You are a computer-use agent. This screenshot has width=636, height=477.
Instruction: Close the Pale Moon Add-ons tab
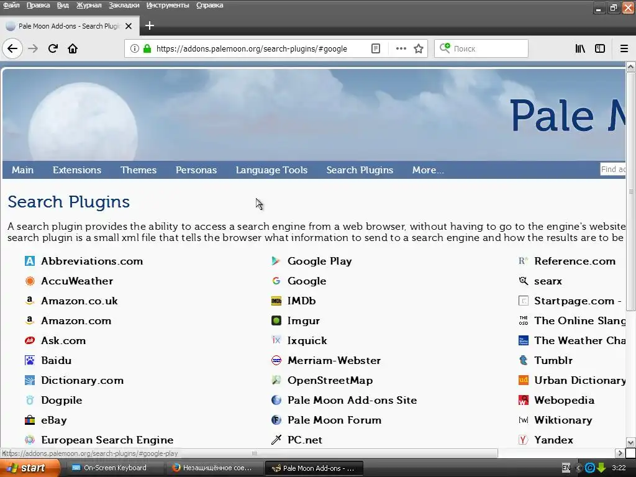pos(129,26)
